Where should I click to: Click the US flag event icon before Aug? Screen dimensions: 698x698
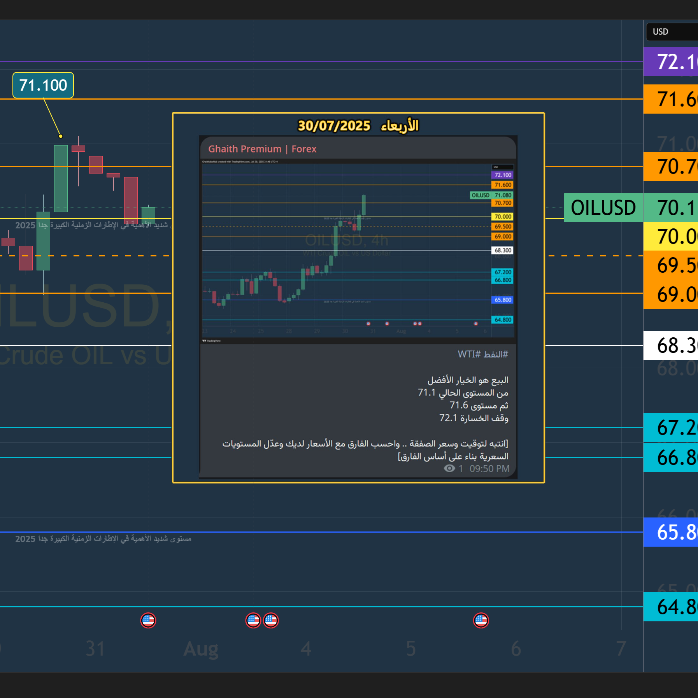148,620
